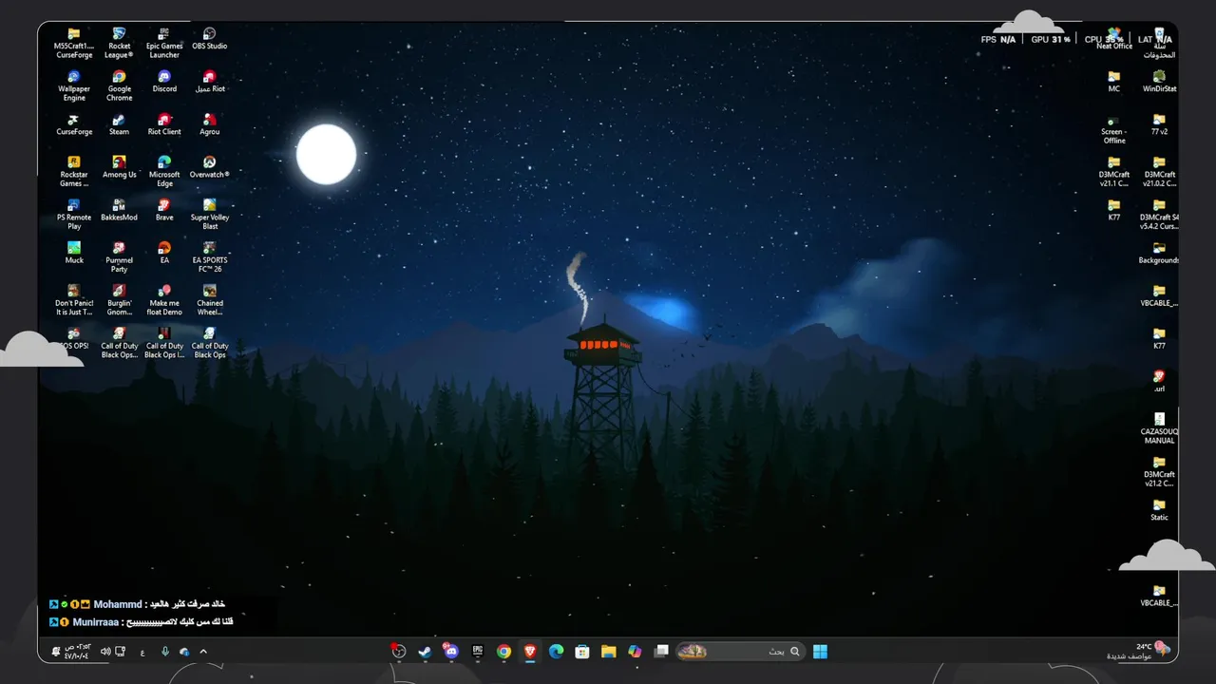Select the Make me float Demo icon

pos(164,299)
